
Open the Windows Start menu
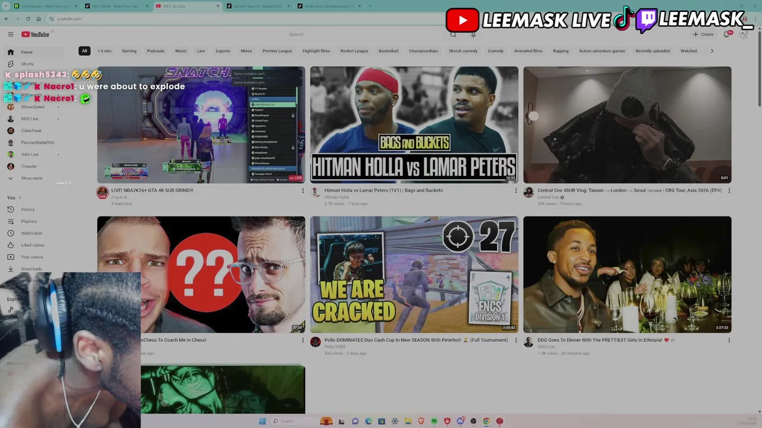(x=263, y=421)
